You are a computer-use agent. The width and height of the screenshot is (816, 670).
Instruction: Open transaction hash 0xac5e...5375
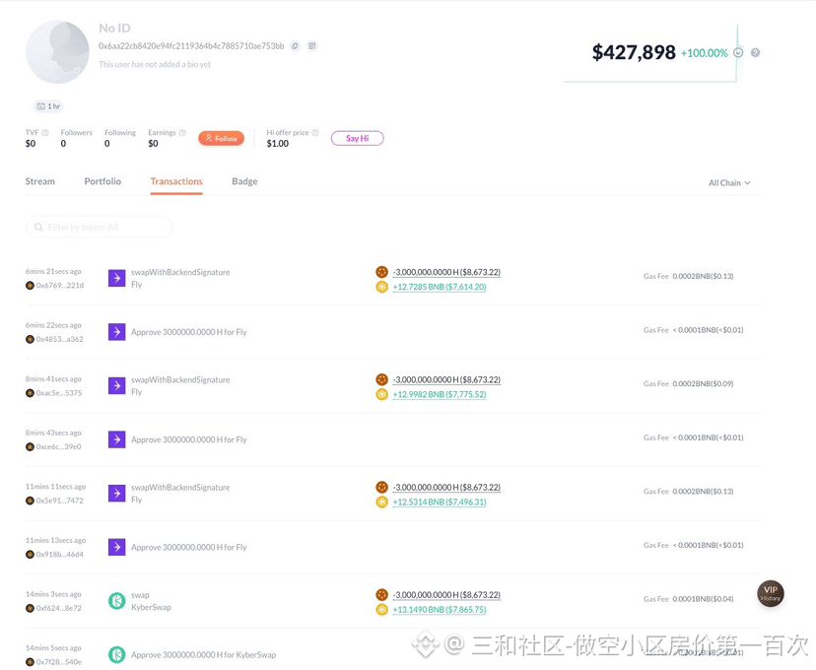coord(59,393)
